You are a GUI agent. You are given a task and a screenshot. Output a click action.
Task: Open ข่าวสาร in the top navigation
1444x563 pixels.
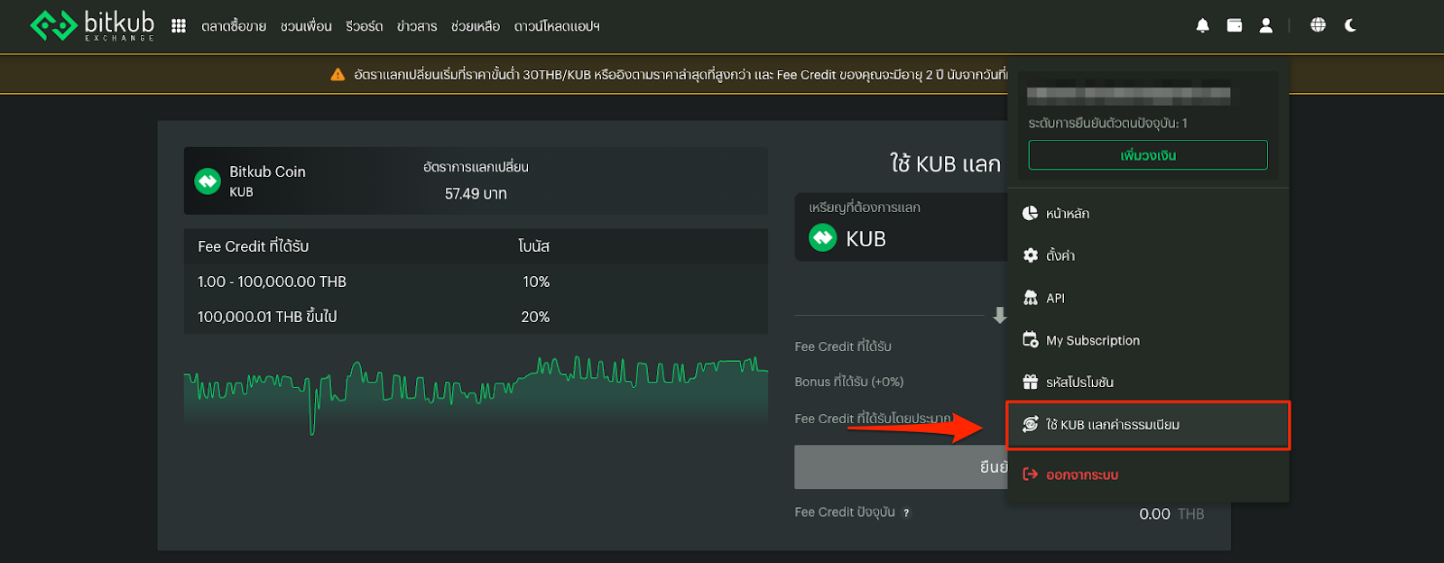pyautogui.click(x=417, y=26)
